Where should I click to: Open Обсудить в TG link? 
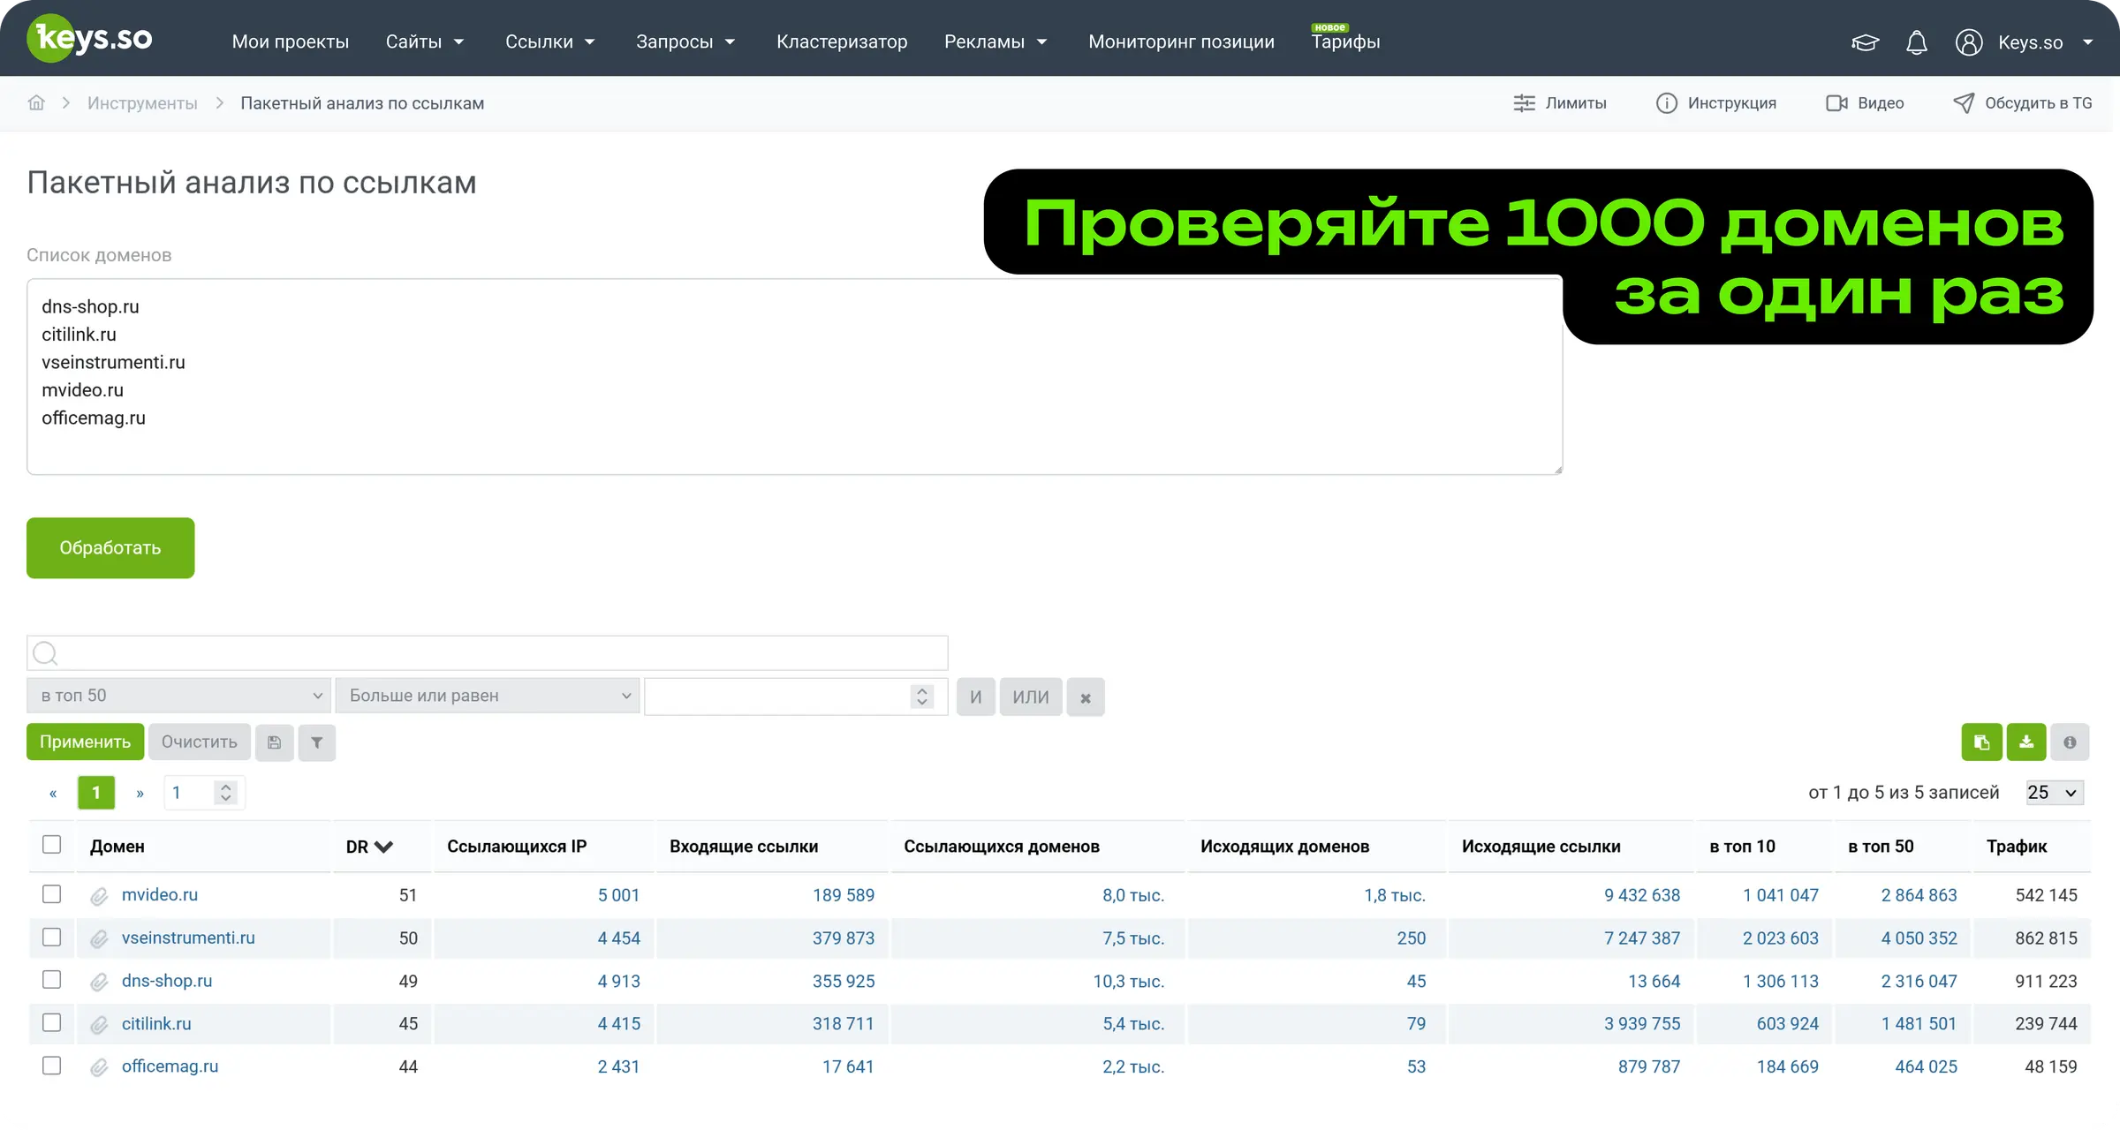point(2022,103)
